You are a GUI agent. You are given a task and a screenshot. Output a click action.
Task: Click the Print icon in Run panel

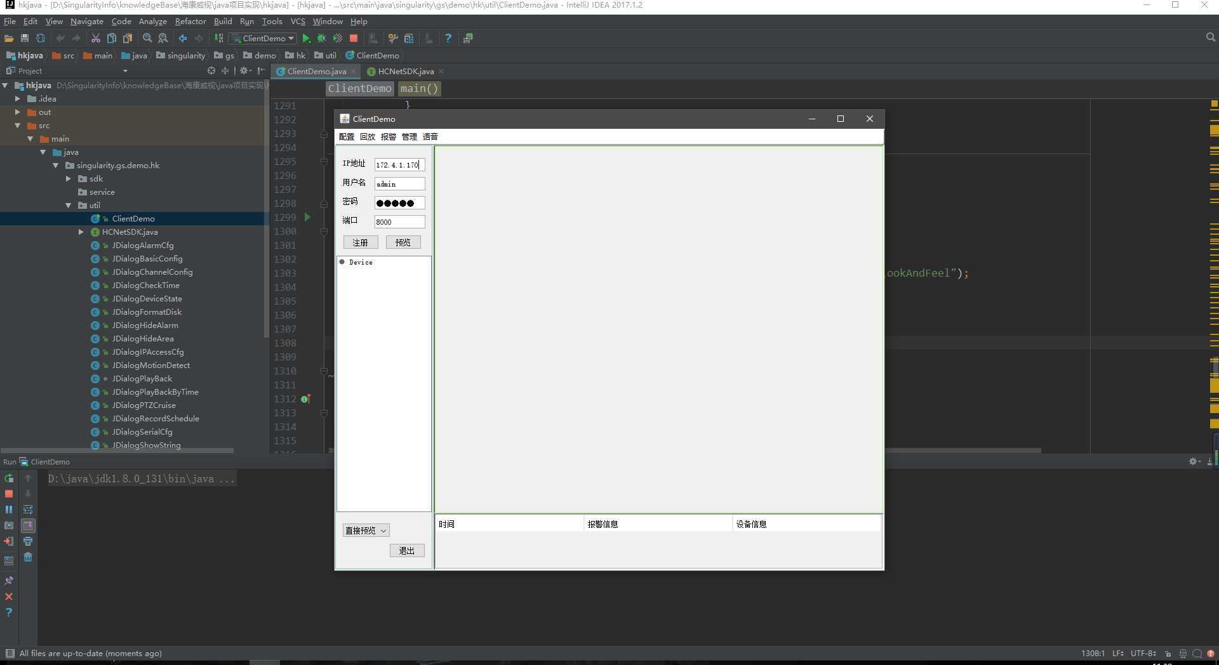click(28, 541)
